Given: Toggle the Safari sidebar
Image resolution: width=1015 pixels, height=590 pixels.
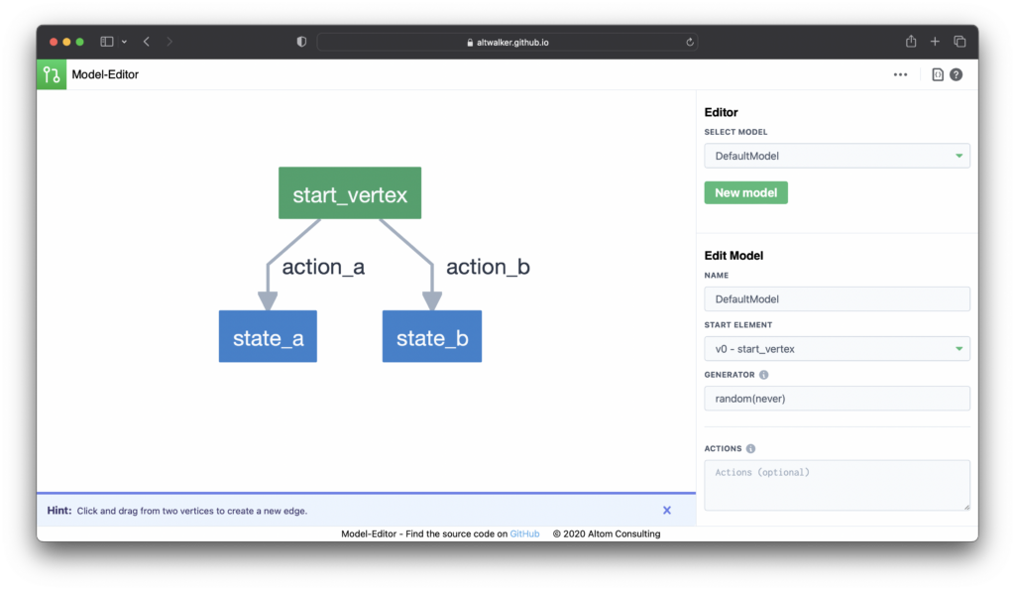Looking at the screenshot, I should tap(107, 42).
